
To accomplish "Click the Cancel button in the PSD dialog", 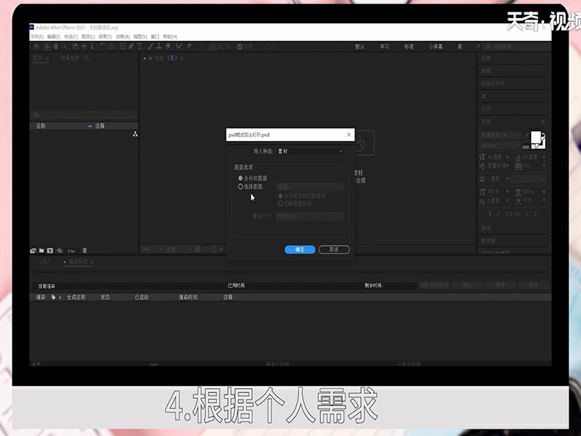I will 333,249.
